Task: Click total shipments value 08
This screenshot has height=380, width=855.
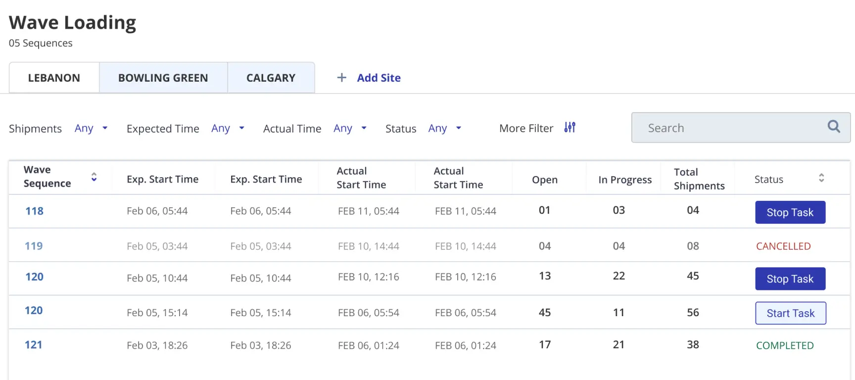Action: tap(693, 246)
